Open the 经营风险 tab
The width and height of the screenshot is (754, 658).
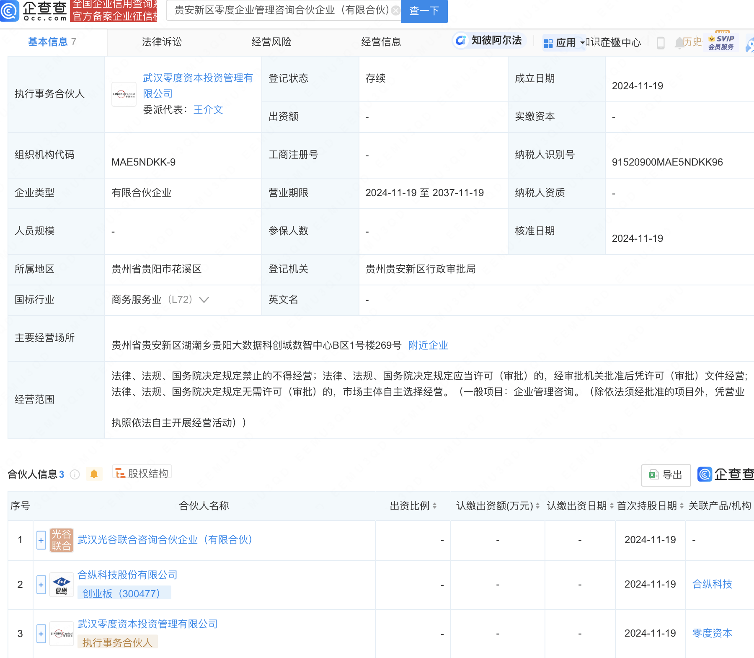coord(271,42)
